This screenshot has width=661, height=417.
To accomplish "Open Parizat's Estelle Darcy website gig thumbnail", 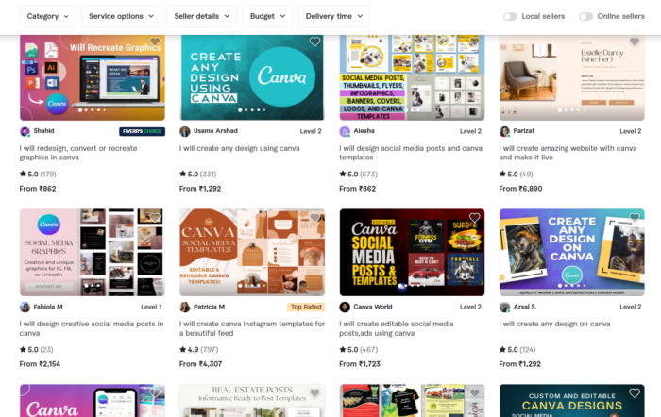I will 572,77.
